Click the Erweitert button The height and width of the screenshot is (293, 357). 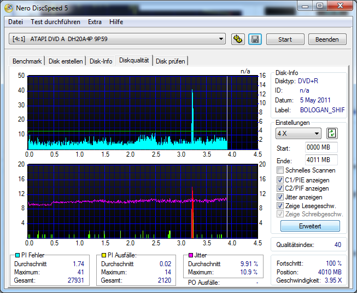tap(310, 226)
